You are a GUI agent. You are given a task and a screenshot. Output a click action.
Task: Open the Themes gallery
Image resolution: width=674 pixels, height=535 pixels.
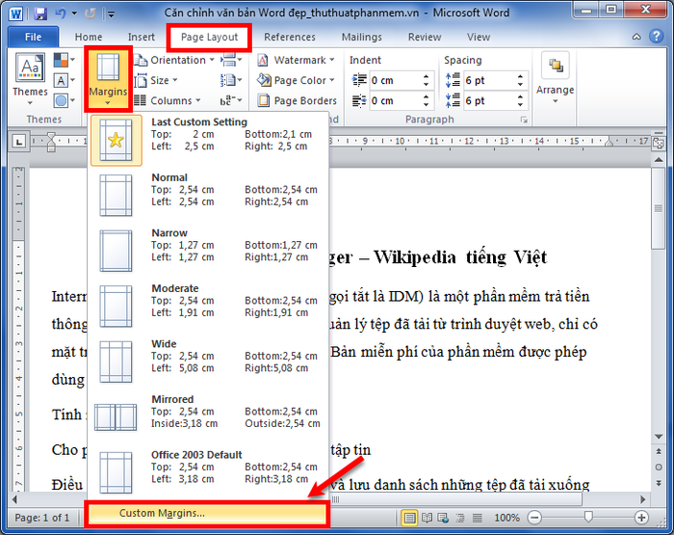[x=30, y=77]
